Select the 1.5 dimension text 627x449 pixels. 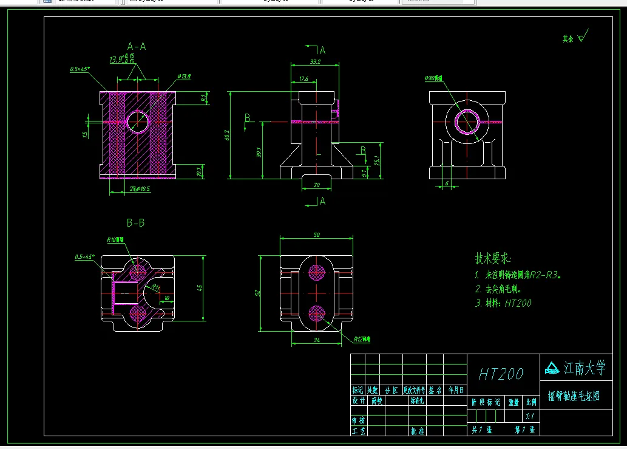(85, 135)
